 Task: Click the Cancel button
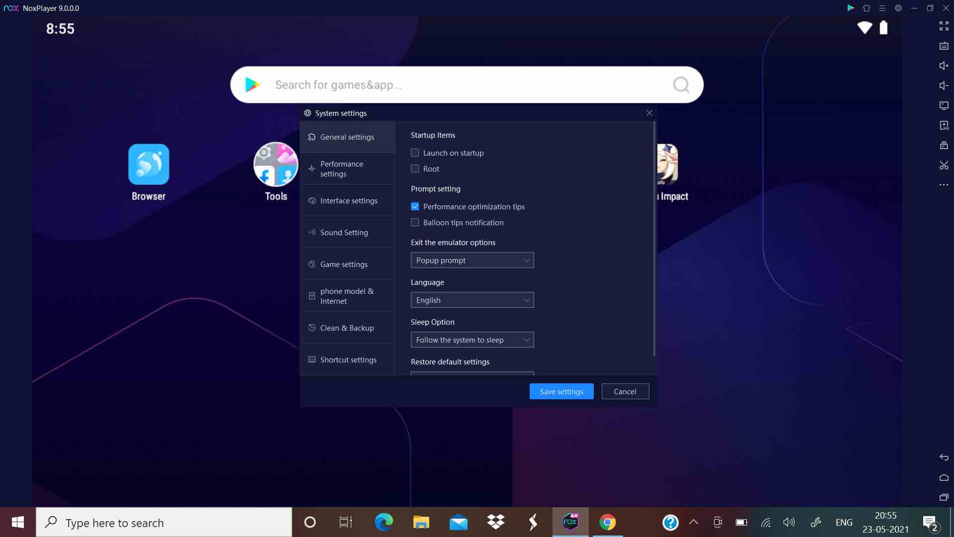(625, 391)
